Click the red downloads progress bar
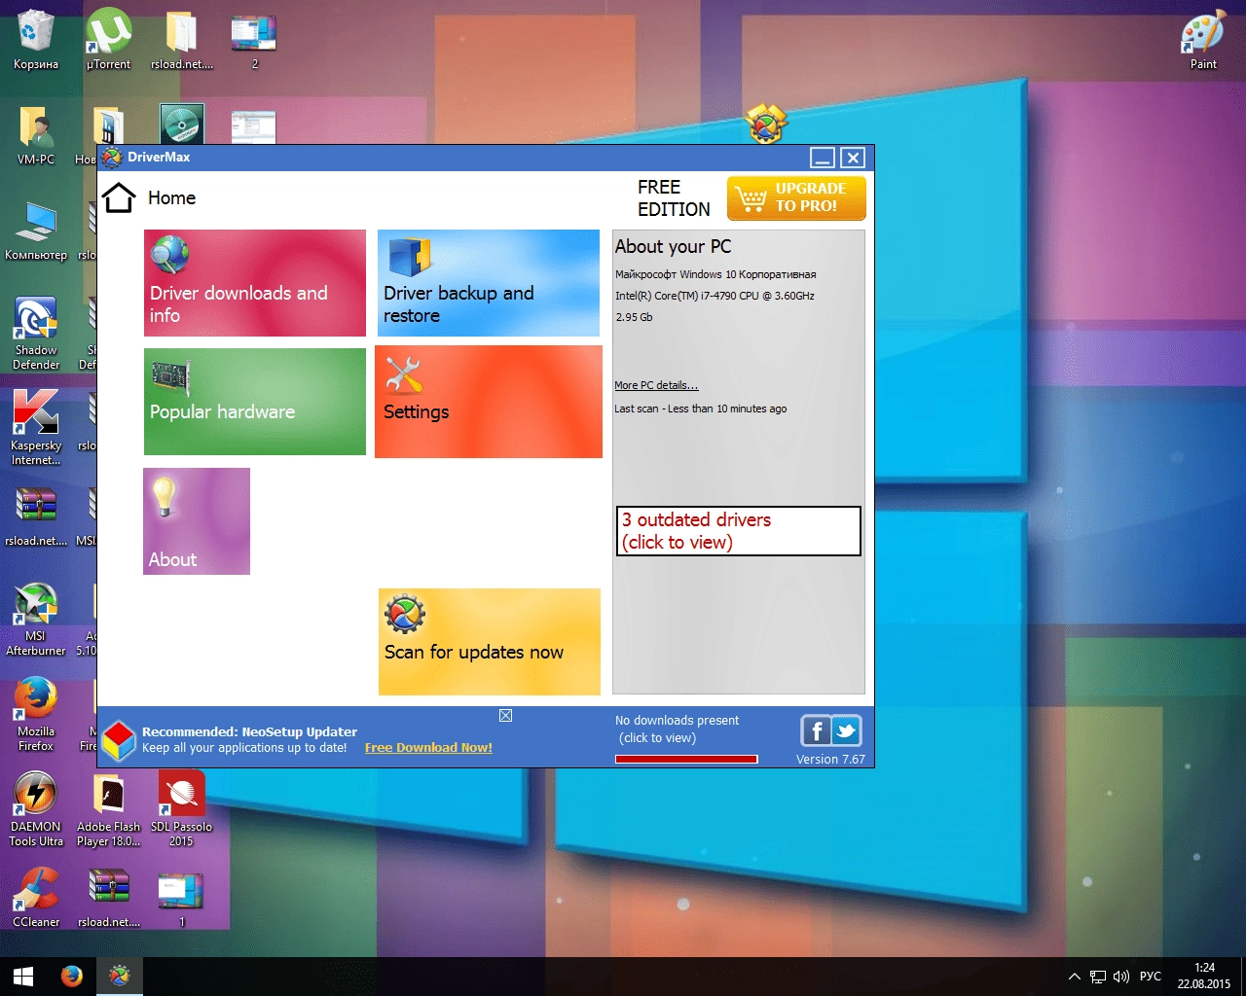The width and height of the screenshot is (1246, 996). [686, 760]
